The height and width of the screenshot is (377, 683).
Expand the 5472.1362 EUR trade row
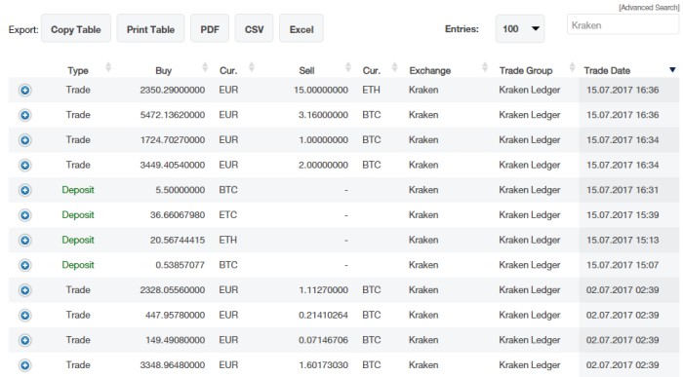tap(24, 115)
